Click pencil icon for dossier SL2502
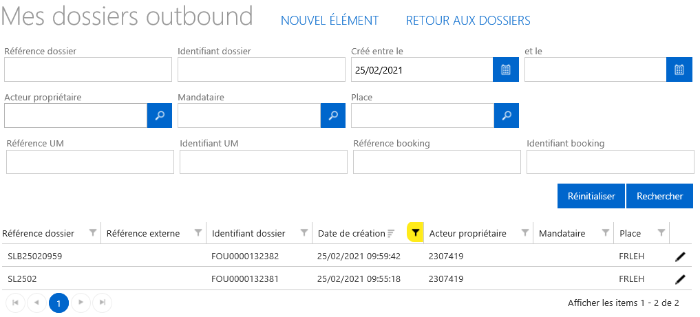Screen dimensions: 700x317 680,279
